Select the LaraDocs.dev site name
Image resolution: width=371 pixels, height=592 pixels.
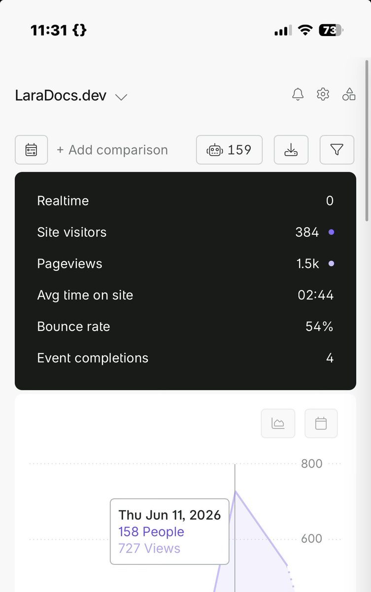click(x=61, y=95)
